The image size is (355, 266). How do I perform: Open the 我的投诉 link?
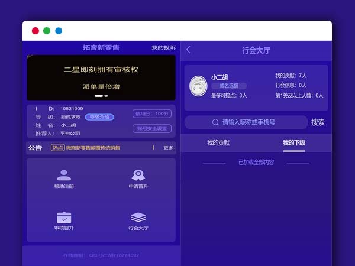pyautogui.click(x=163, y=47)
